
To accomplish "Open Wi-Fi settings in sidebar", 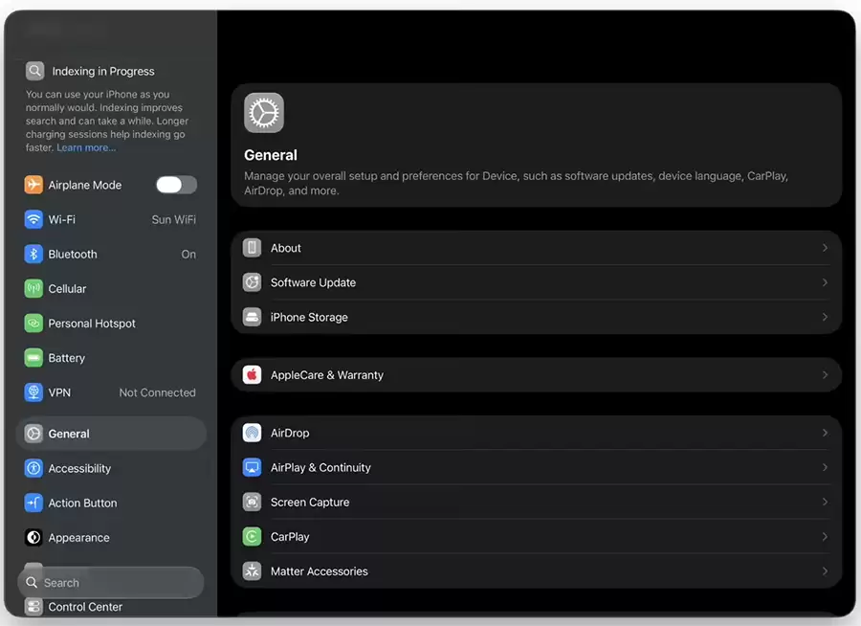I will pos(111,219).
